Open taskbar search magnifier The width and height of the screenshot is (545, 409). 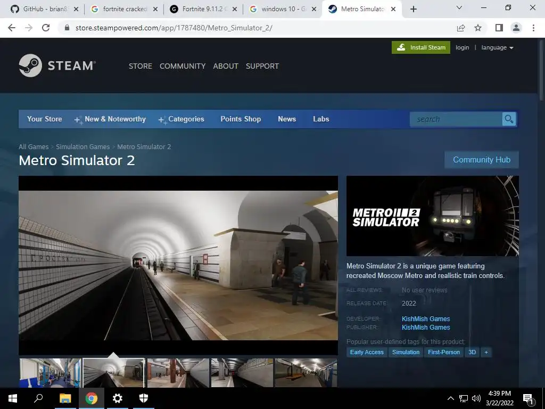(38, 398)
